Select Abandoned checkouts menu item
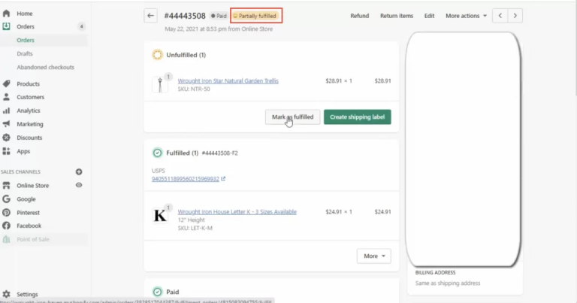The width and height of the screenshot is (577, 303). point(45,67)
